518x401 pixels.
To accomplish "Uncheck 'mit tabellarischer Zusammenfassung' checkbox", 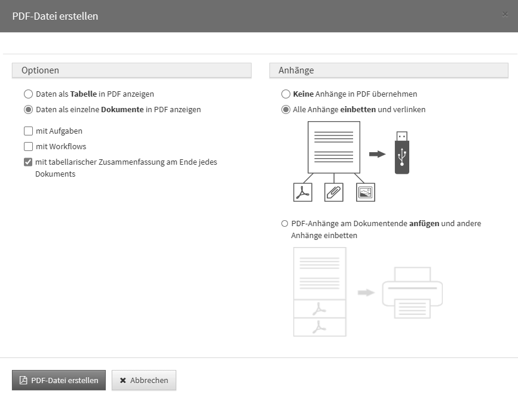I will (x=28, y=162).
